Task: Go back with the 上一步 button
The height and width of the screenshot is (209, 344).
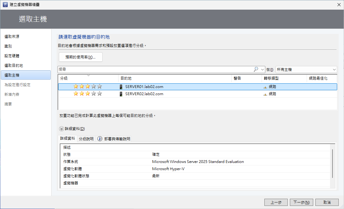Action: [276, 202]
